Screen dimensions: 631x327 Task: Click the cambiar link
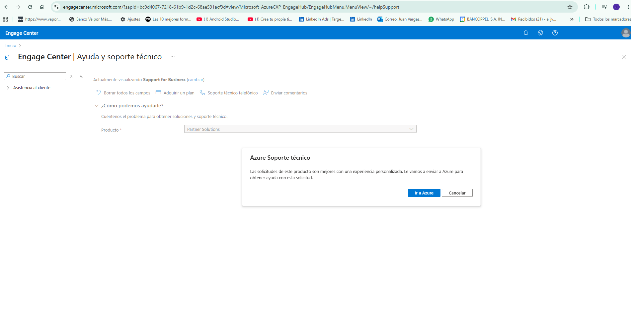196,80
